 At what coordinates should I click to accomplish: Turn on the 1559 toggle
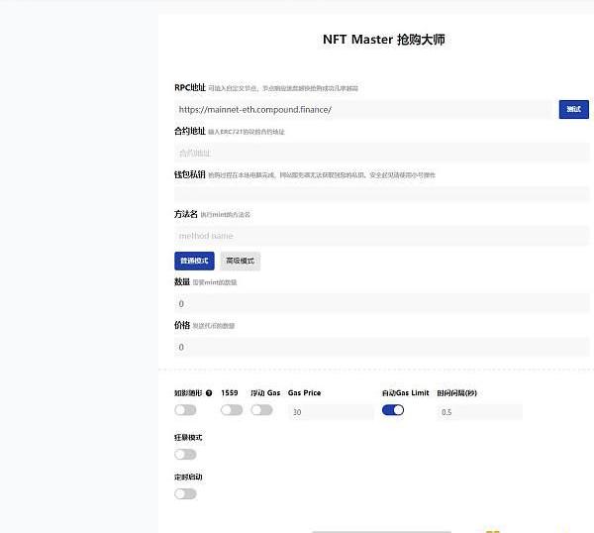coord(232,410)
